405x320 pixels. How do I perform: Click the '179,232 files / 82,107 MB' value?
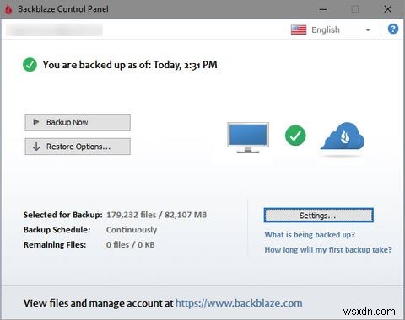[x=156, y=215]
